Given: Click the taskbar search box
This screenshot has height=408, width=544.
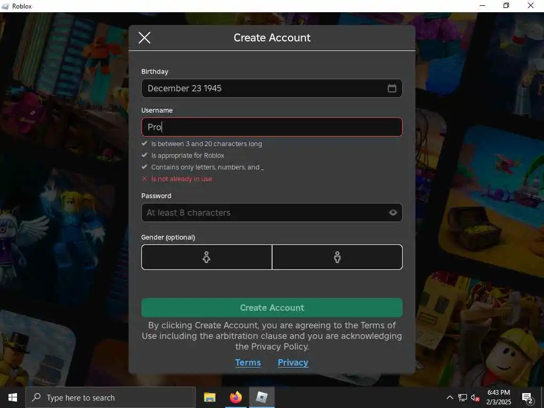Looking at the screenshot, I should pyautogui.click(x=110, y=397).
